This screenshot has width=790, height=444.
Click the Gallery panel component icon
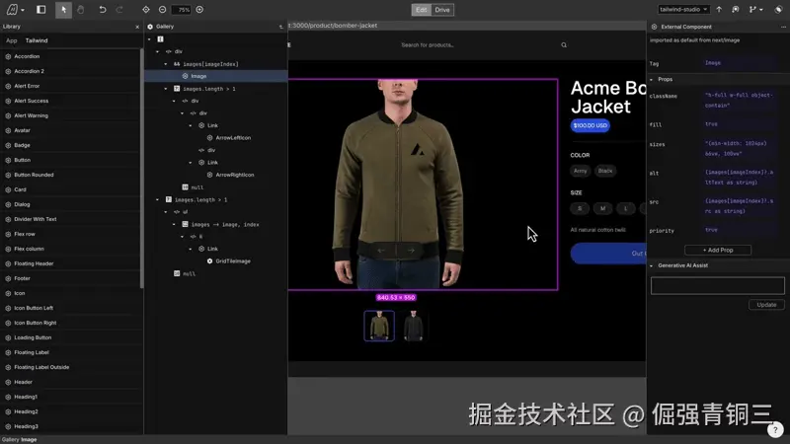(150, 27)
